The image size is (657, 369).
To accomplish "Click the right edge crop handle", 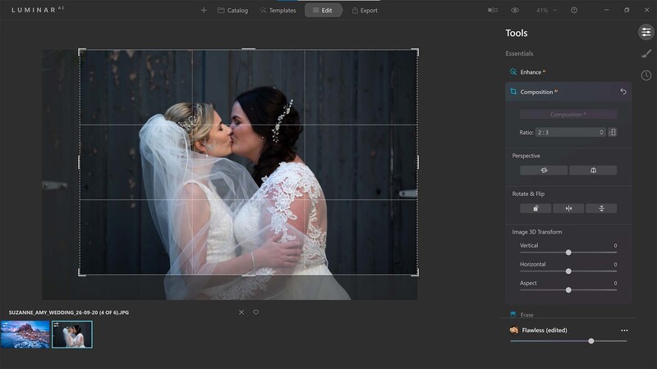I will pyautogui.click(x=417, y=162).
